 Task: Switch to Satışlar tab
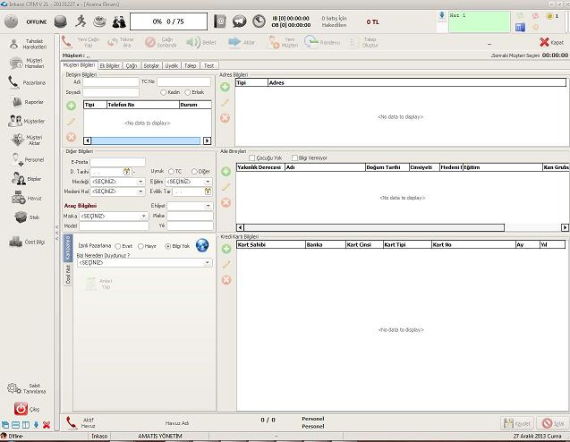pyautogui.click(x=151, y=66)
